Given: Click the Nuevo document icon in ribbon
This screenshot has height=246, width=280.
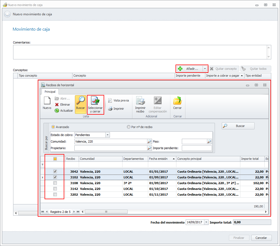Looking at the screenshot, I should point(47,101).
